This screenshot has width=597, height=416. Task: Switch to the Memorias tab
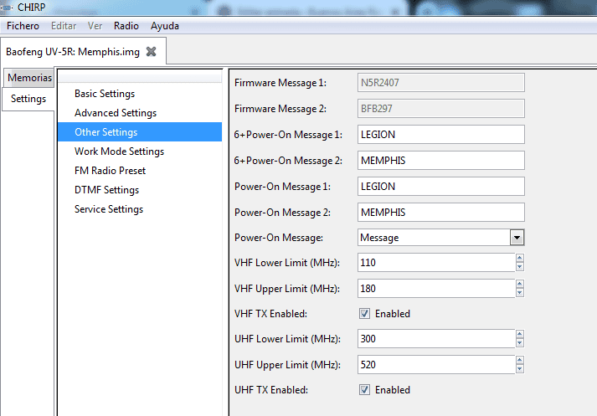tap(29, 78)
